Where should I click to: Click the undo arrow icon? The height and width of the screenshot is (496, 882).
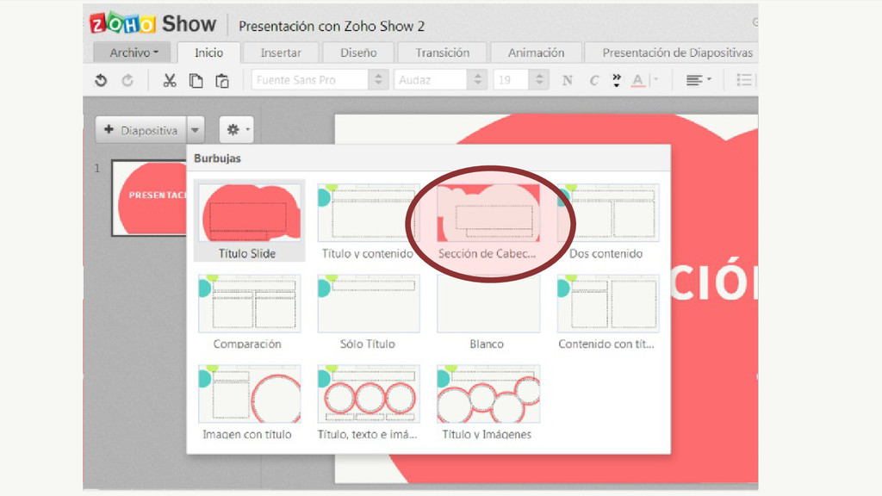click(x=102, y=80)
